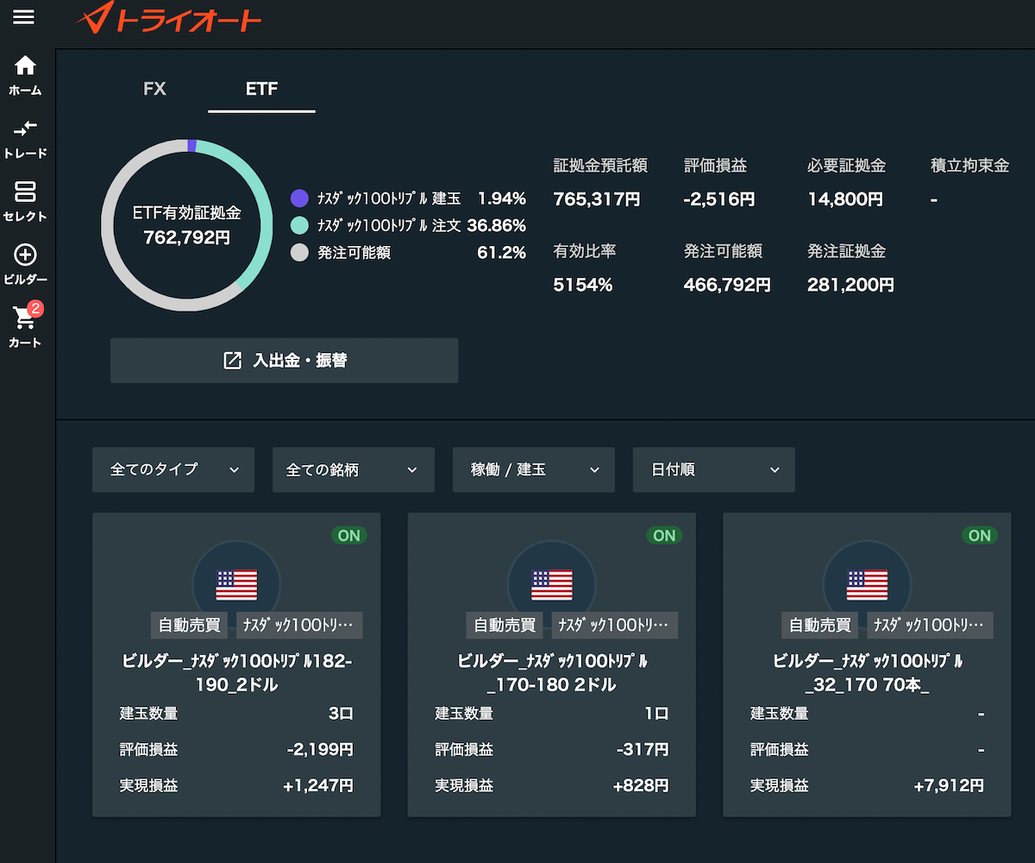This screenshot has height=863, width=1035.
Task: Click the external link icon on 入出金・振替
Action: point(232,361)
